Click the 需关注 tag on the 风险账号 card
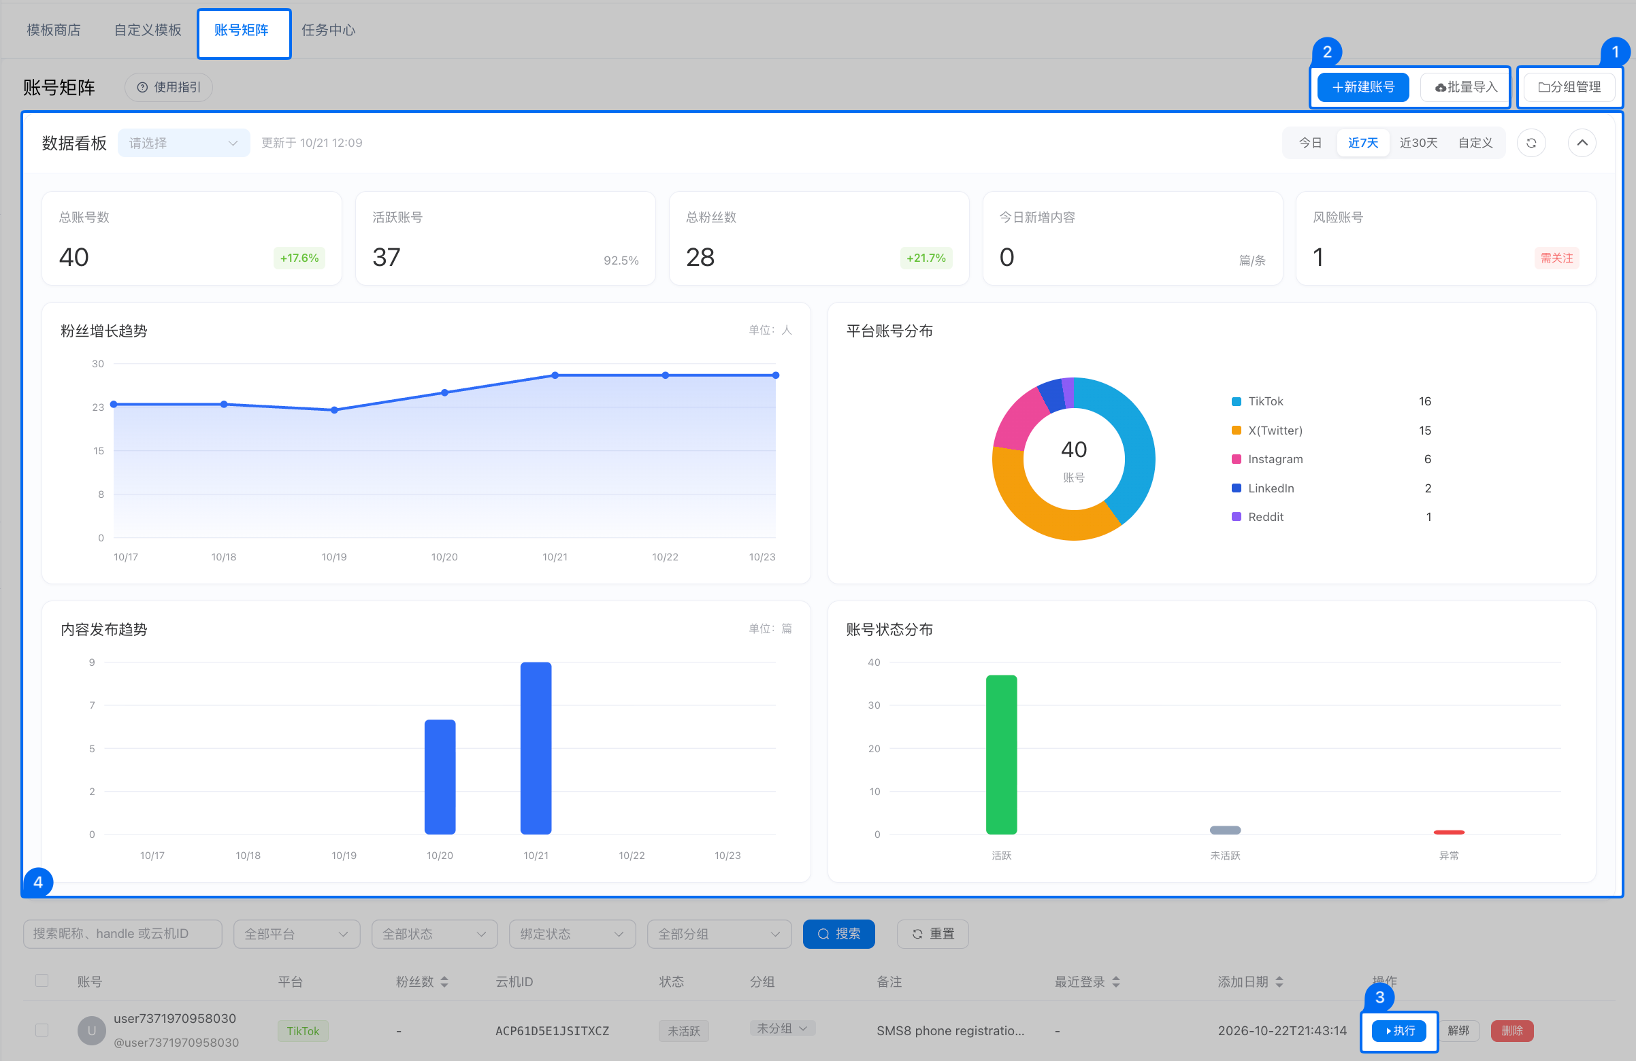The image size is (1636, 1061). (x=1556, y=258)
